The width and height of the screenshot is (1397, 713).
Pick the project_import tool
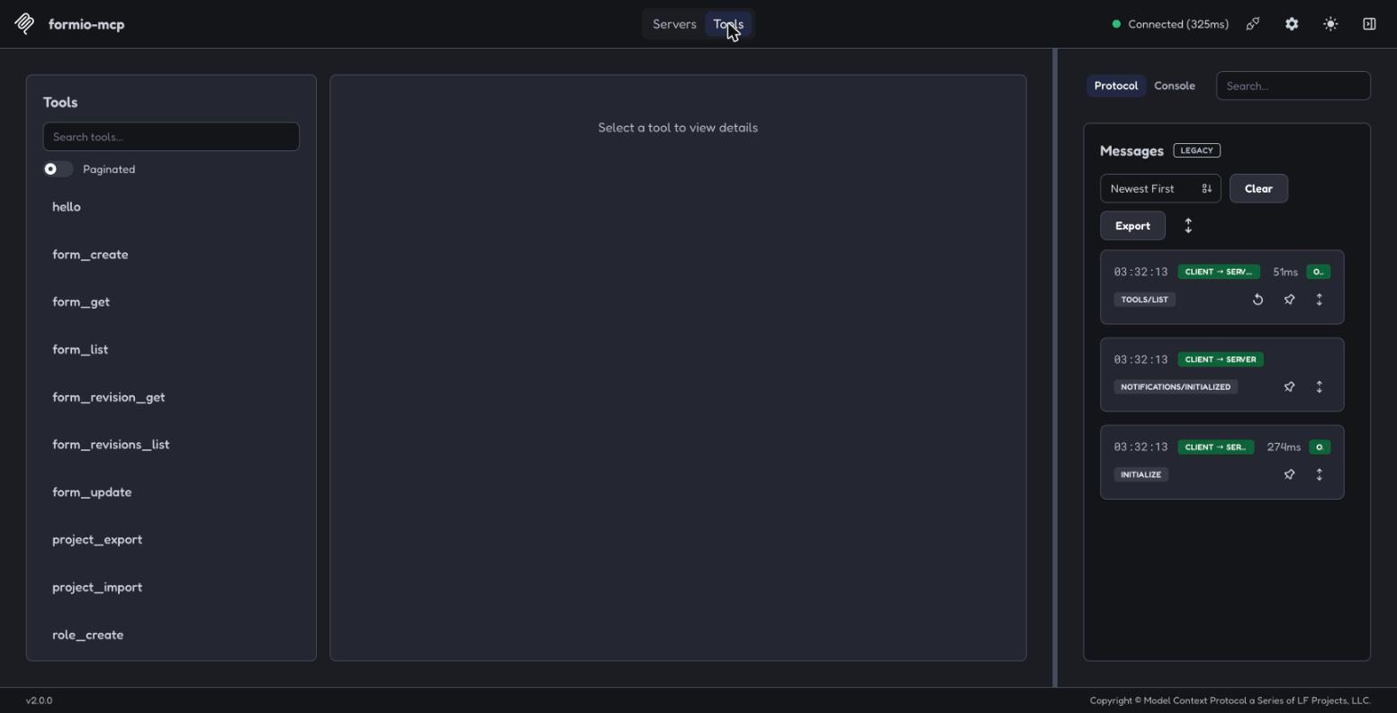tap(171, 588)
